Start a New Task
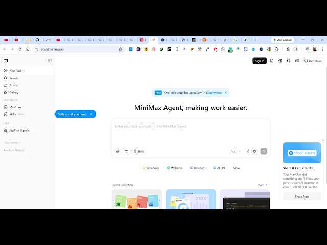This screenshot has height=245, width=327. click(x=28, y=71)
